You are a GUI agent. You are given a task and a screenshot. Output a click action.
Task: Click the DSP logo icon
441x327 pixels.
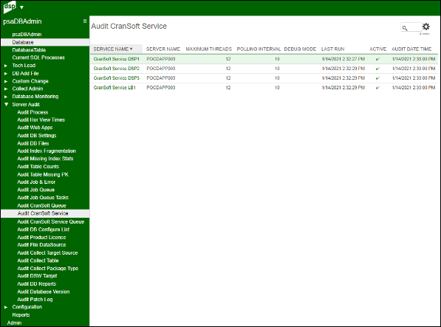10,7
